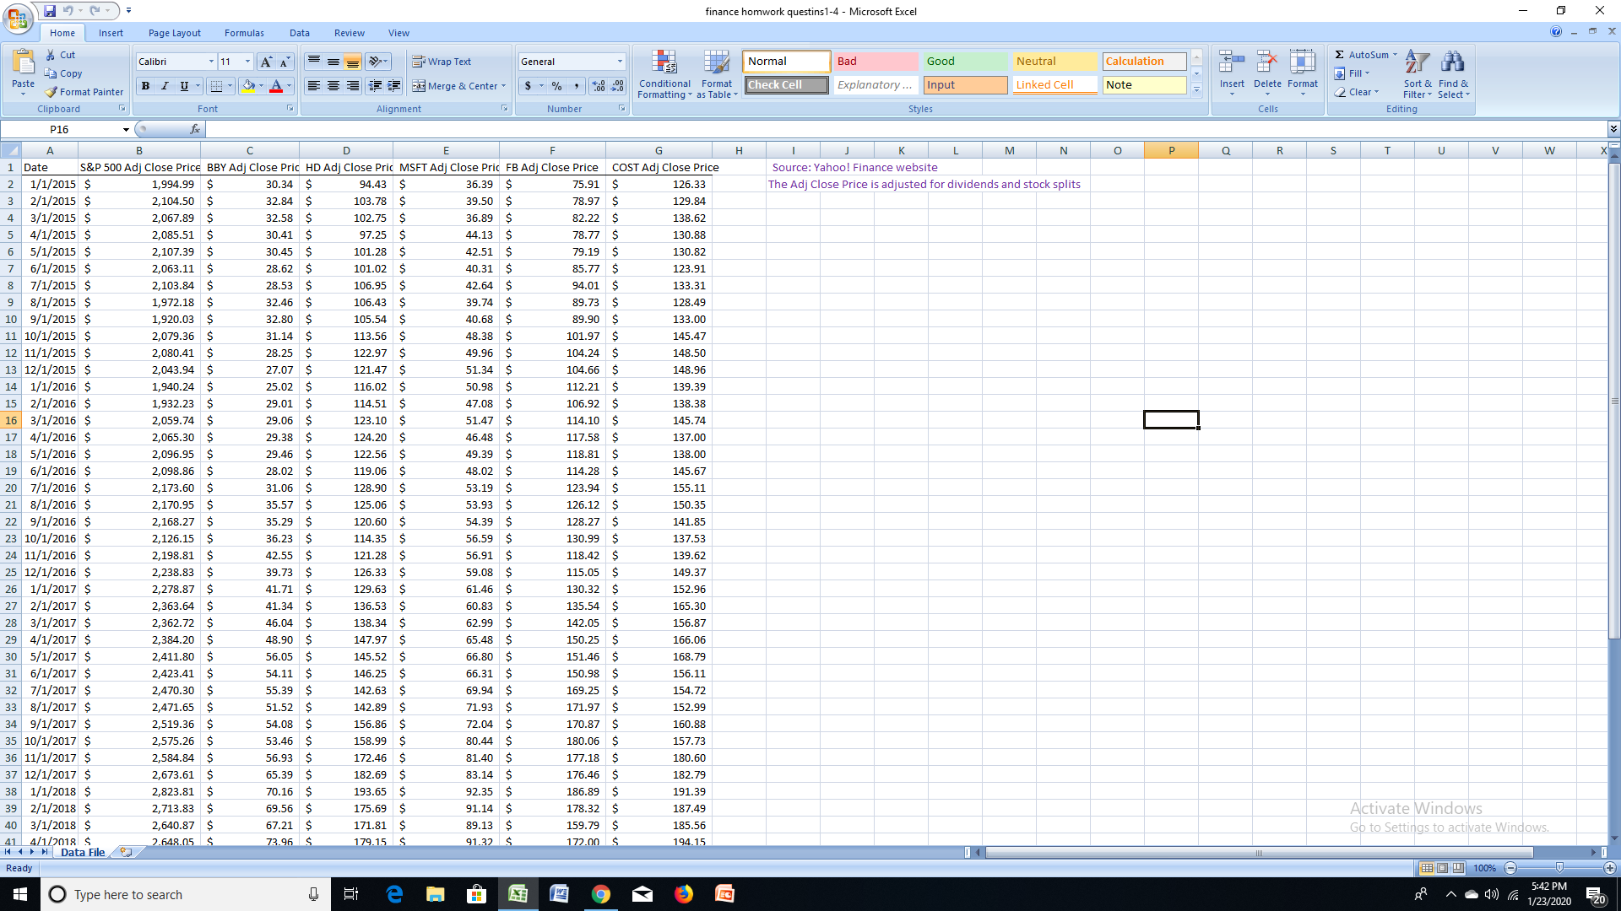This screenshot has height=911, width=1621.
Task: Open the Font Size dropdown
Action: click(246, 62)
